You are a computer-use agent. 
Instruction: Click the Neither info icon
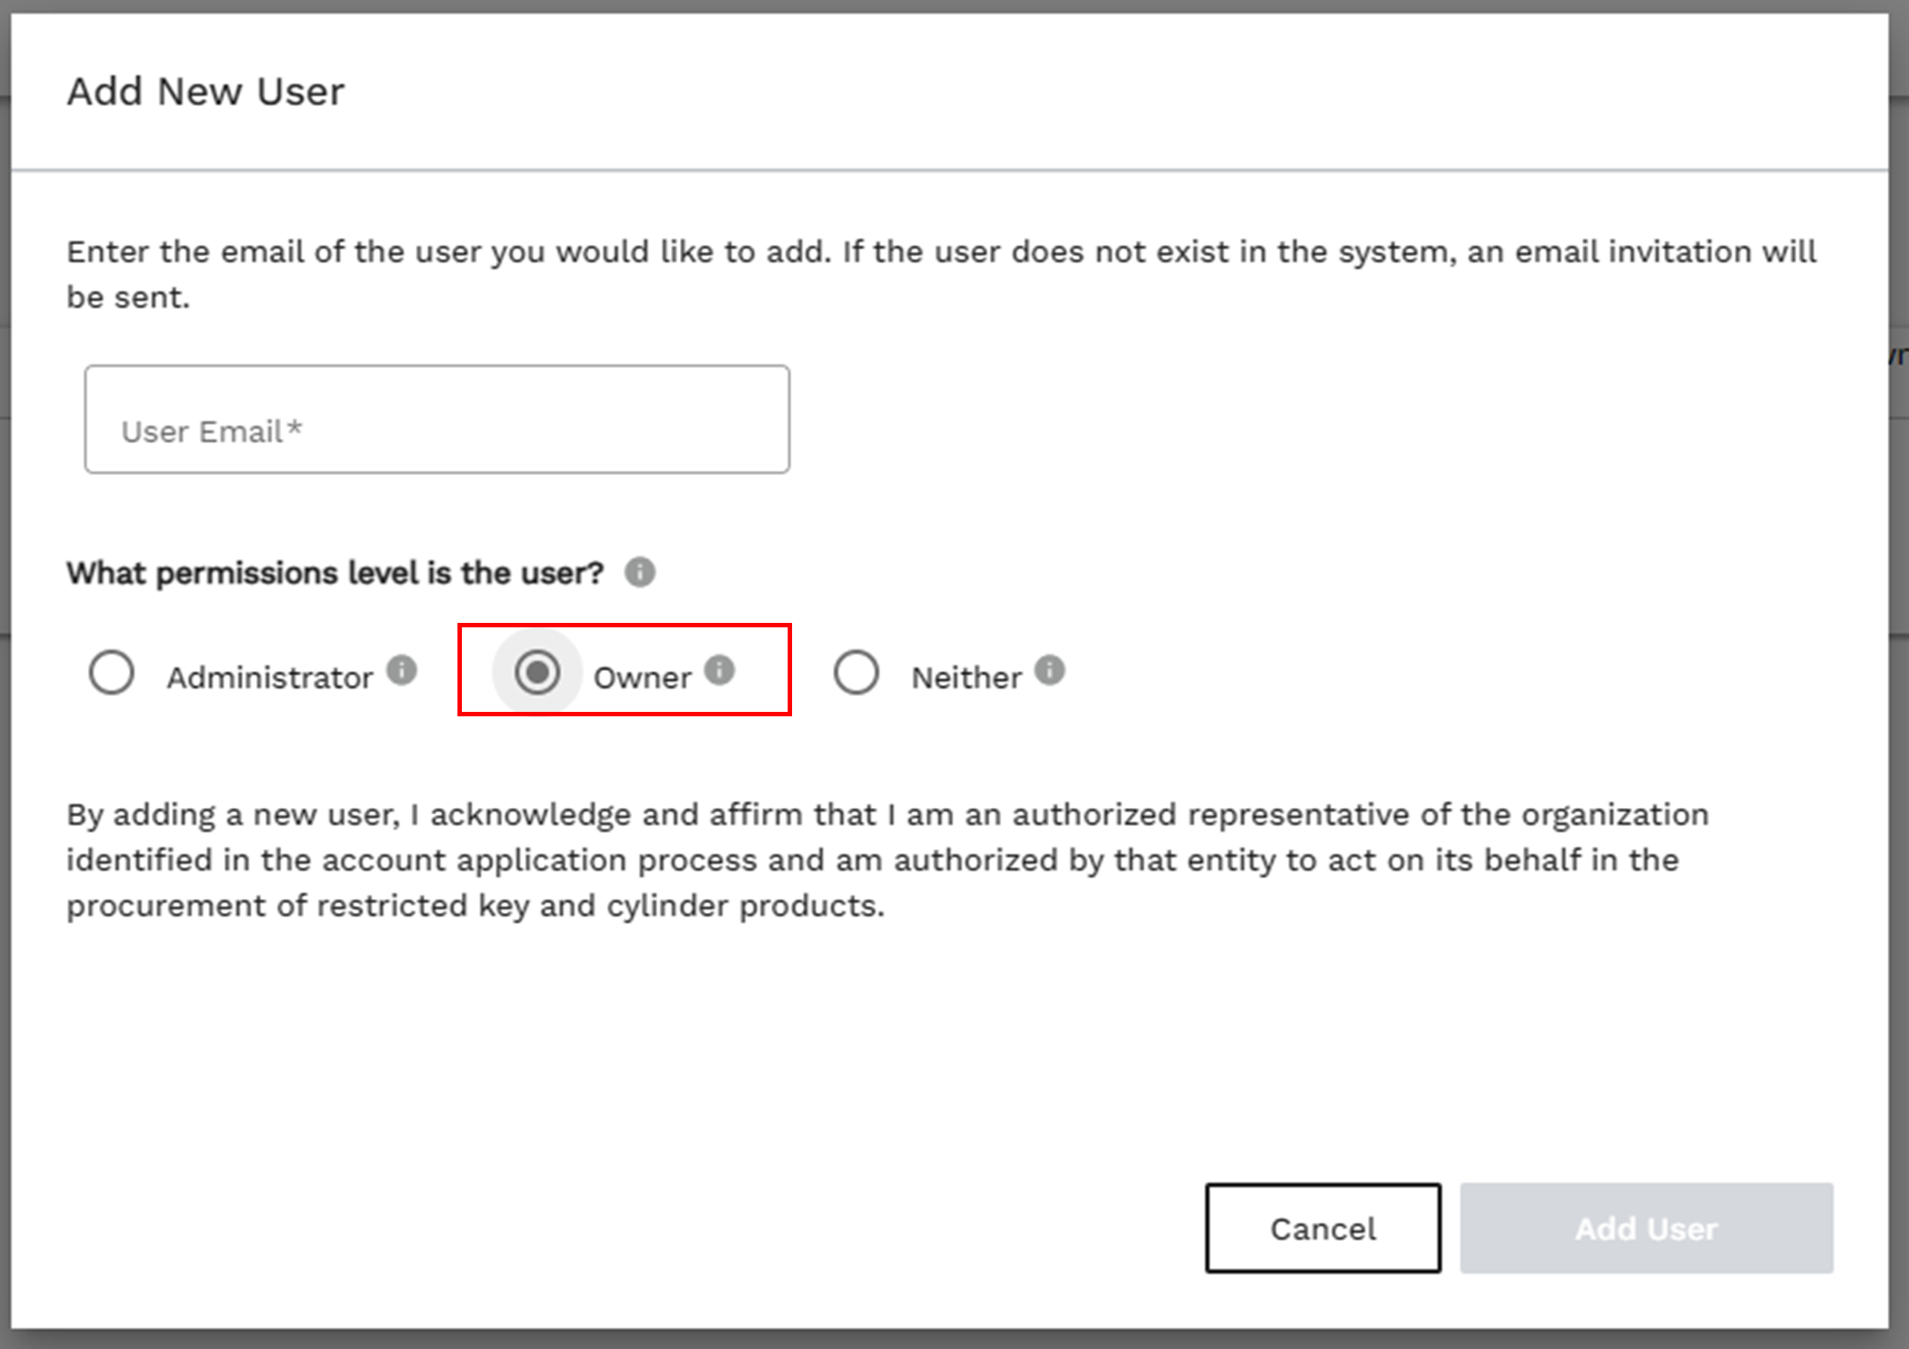[1049, 669]
